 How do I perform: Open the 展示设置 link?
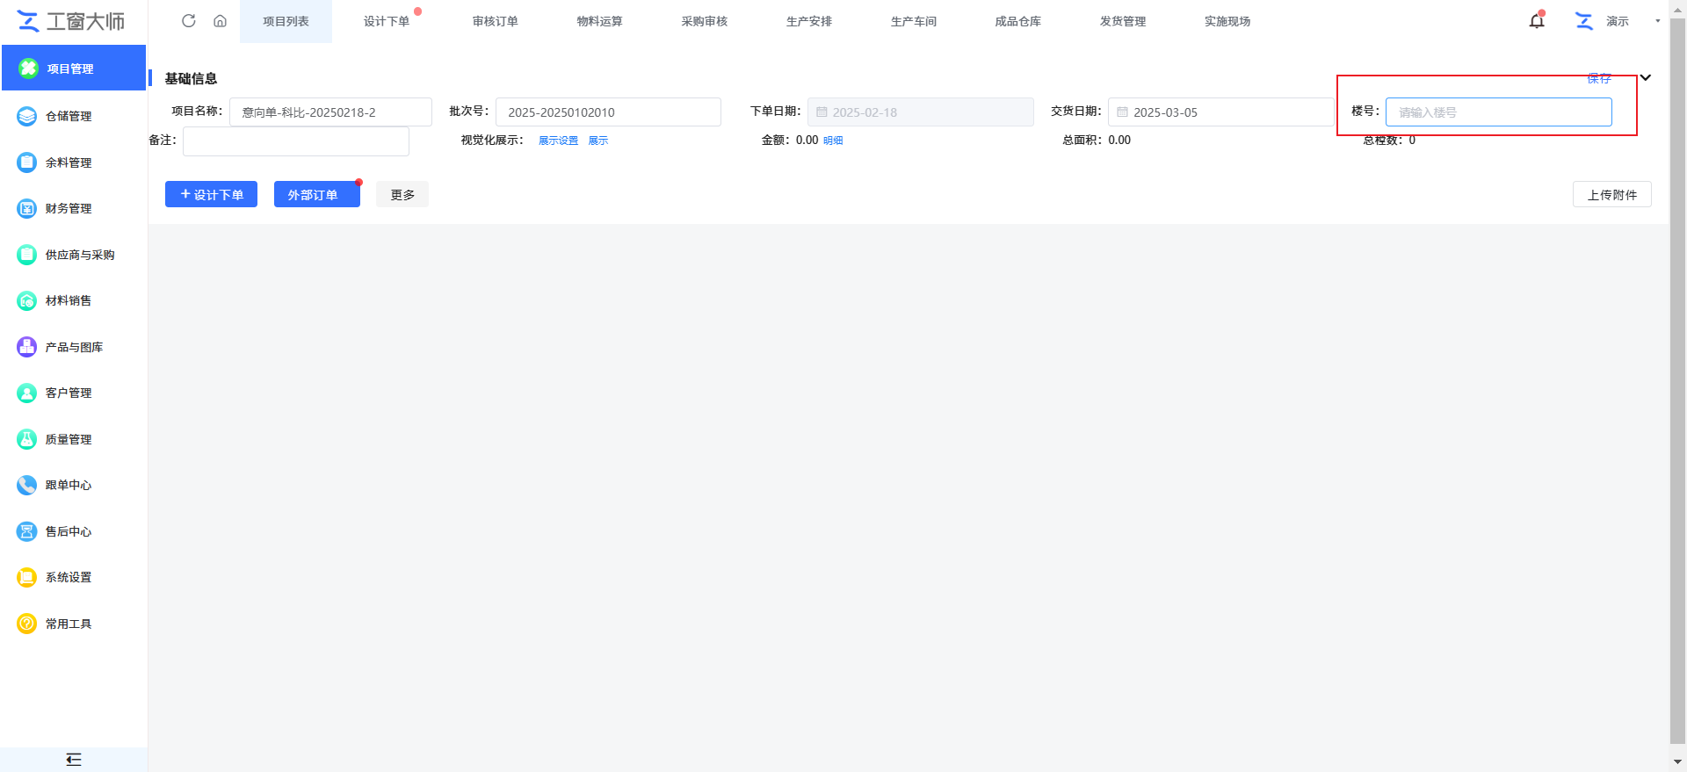[558, 141]
